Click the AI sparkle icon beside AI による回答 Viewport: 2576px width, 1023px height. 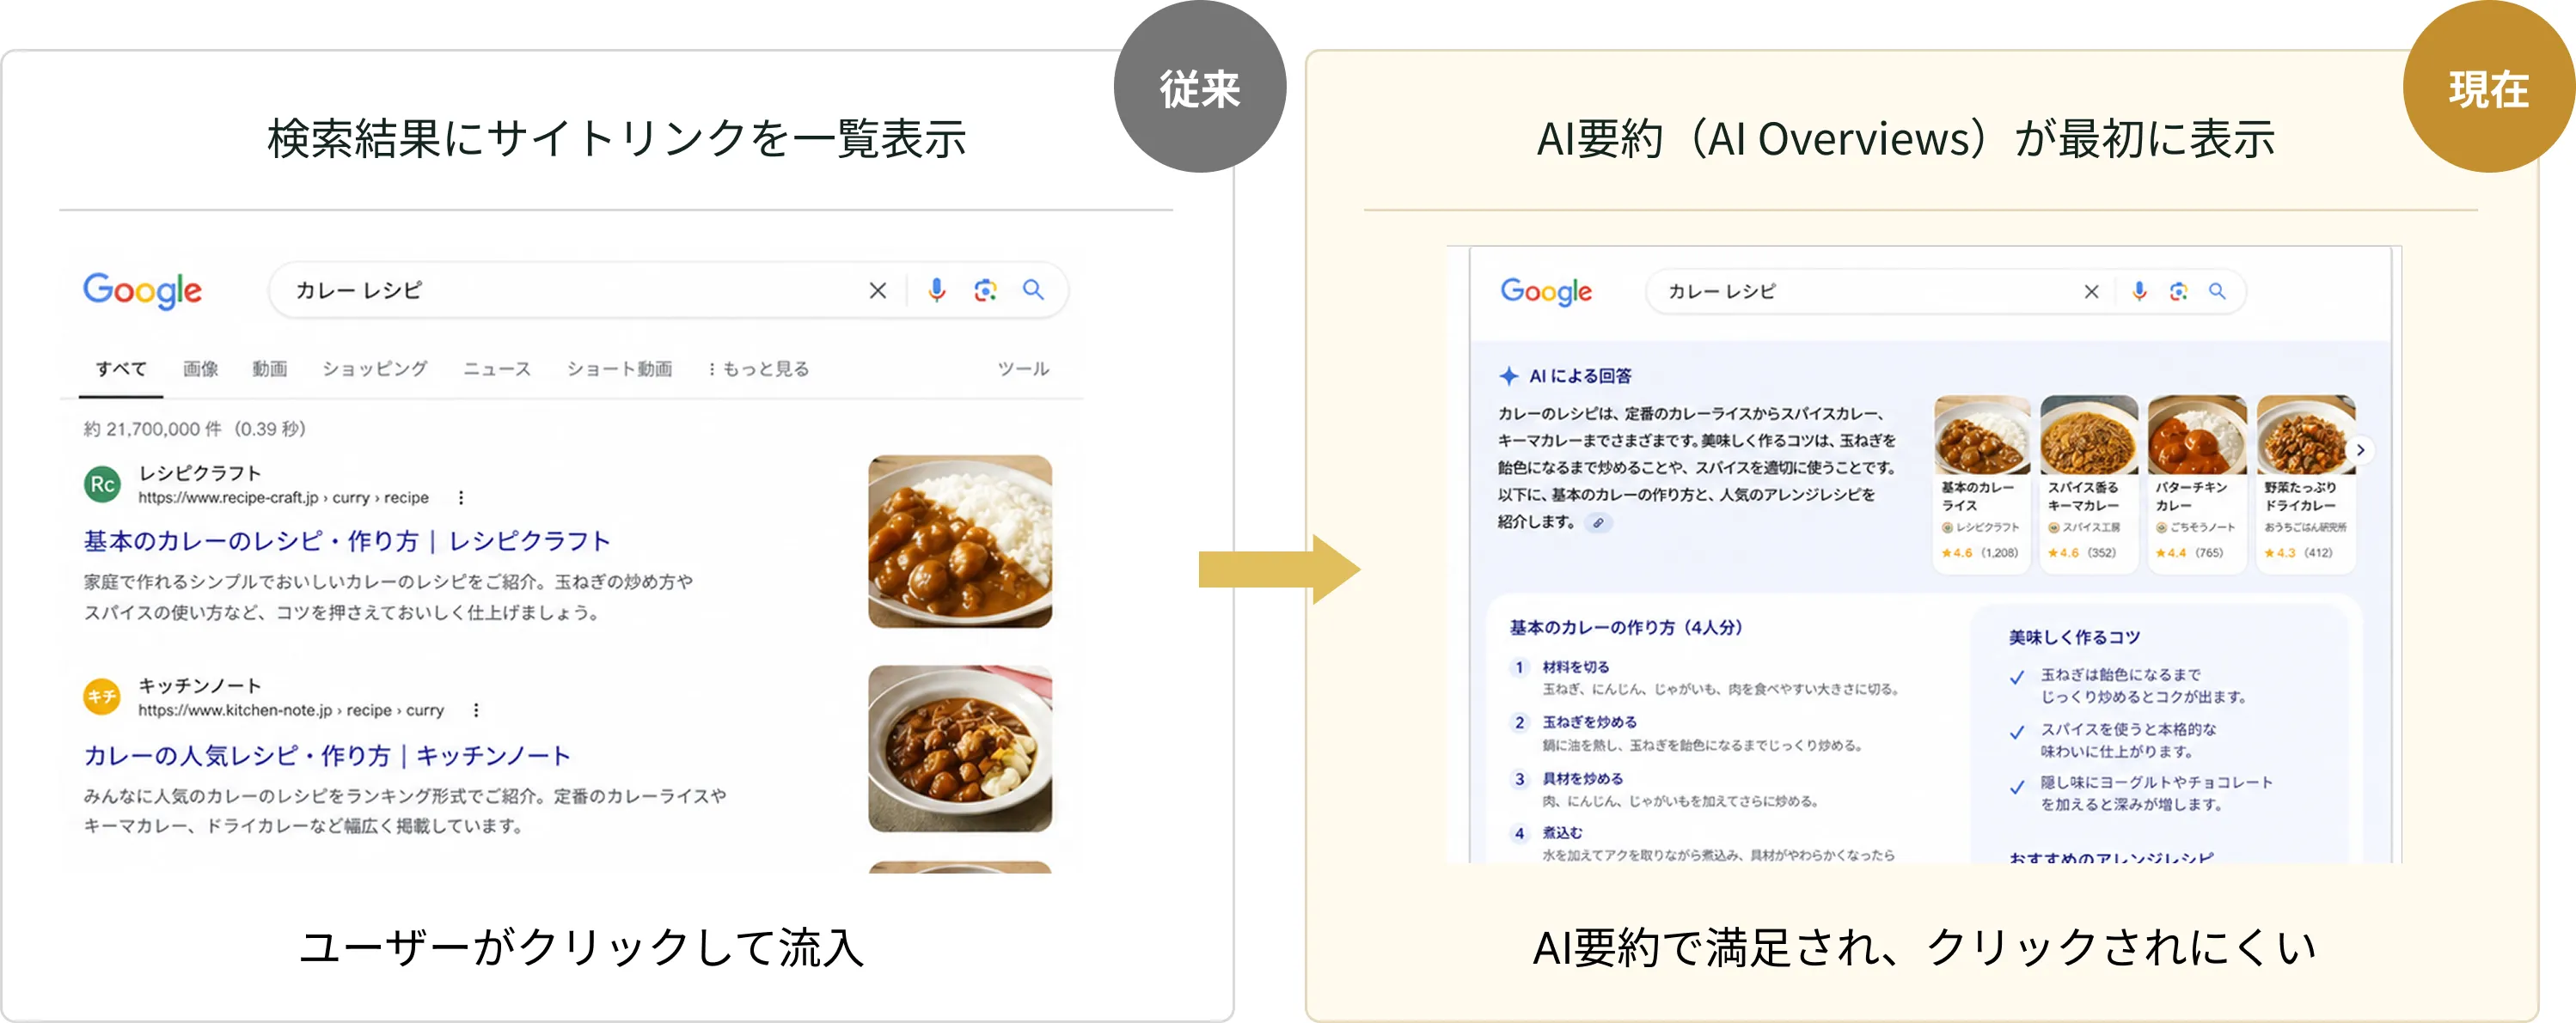(x=1508, y=375)
